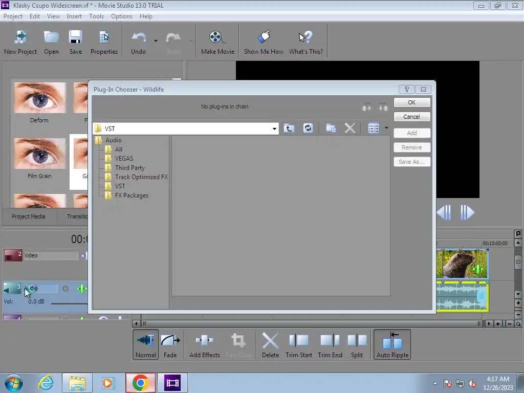The height and width of the screenshot is (393, 524).
Task: Select the audio waveform clip on timeline
Action: [462, 296]
